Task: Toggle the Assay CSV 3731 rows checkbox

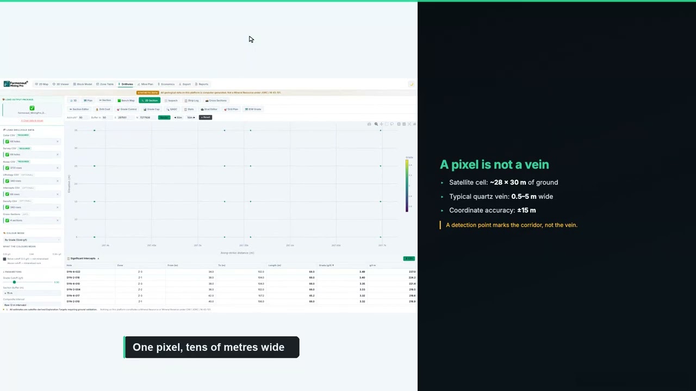Action: tap(7, 168)
